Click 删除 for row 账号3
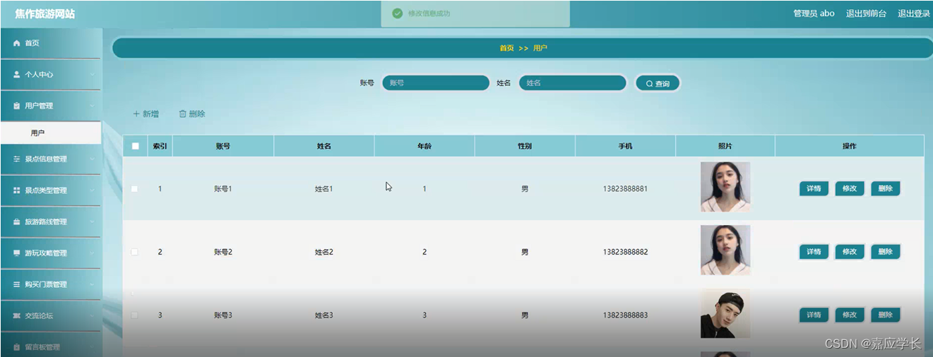The image size is (933, 357). click(x=886, y=315)
